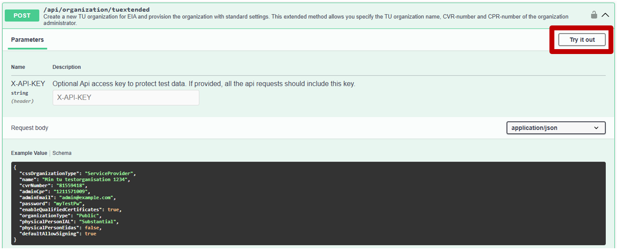Switch to the Example Value view
The width and height of the screenshot is (617, 250).
click(29, 153)
